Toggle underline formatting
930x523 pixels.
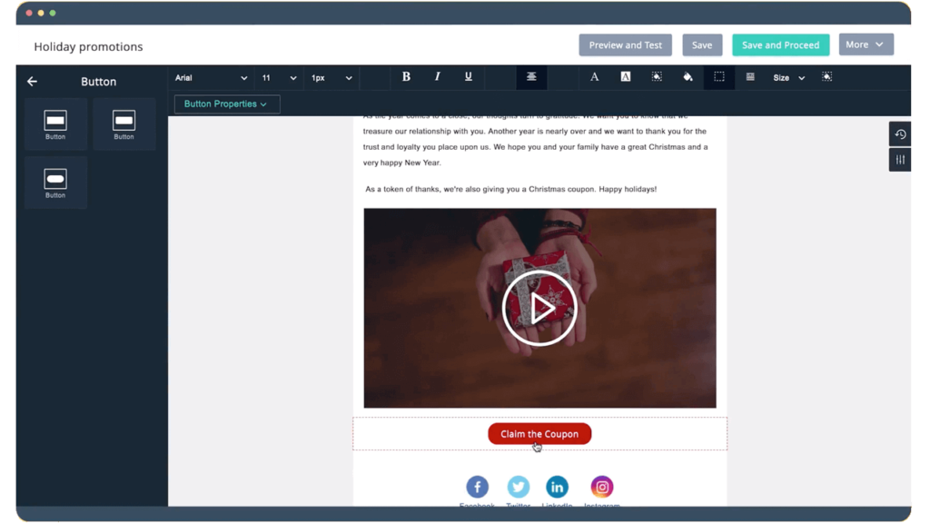[469, 76]
